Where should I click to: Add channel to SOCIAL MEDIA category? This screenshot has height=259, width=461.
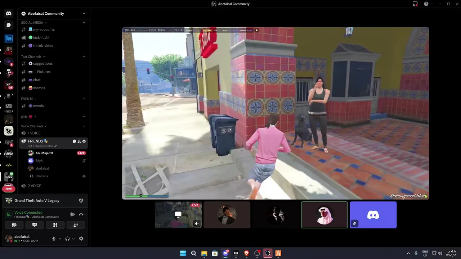pos(84,23)
